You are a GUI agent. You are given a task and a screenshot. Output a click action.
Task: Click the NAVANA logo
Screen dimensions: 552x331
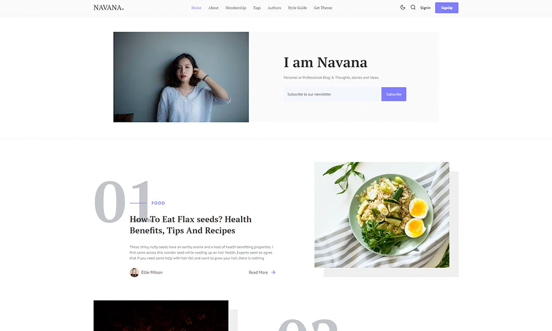coord(108,7)
